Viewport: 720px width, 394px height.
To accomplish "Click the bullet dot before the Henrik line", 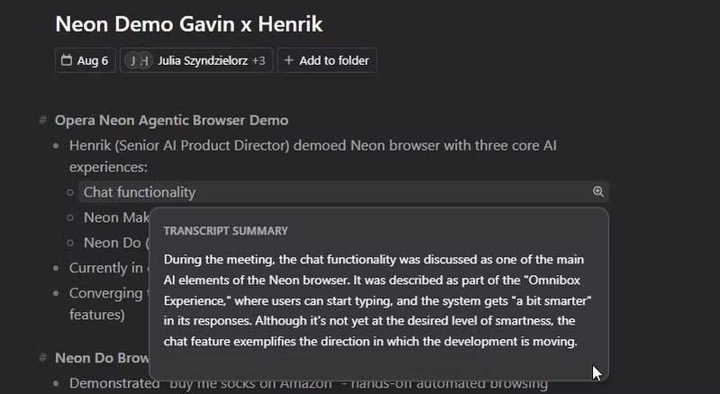I will [x=59, y=145].
